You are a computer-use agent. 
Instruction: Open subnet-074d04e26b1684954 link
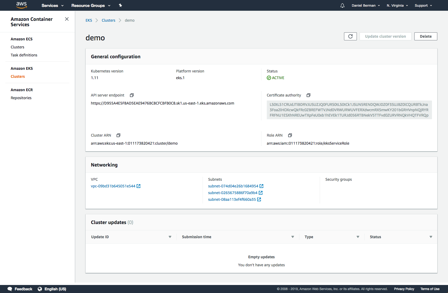click(x=233, y=186)
